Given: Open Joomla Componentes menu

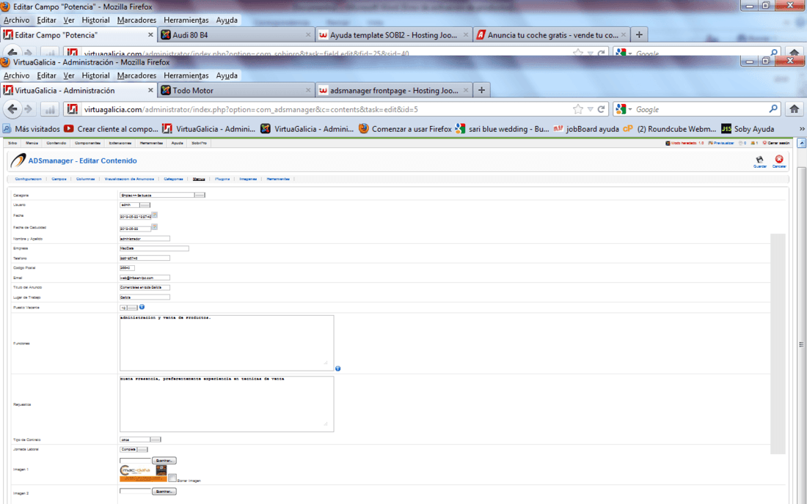Looking at the screenshot, I should pyautogui.click(x=87, y=144).
